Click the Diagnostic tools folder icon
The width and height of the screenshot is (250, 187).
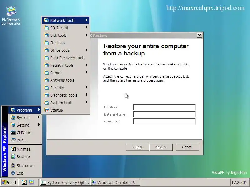46,95
